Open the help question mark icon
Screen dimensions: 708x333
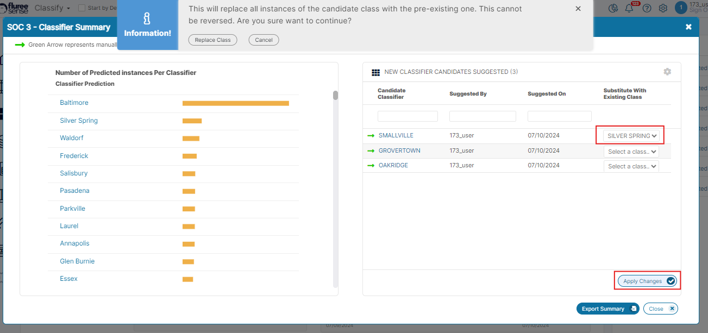[x=647, y=8]
